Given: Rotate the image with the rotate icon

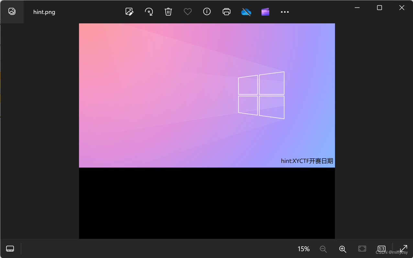Looking at the screenshot, I should (x=149, y=12).
